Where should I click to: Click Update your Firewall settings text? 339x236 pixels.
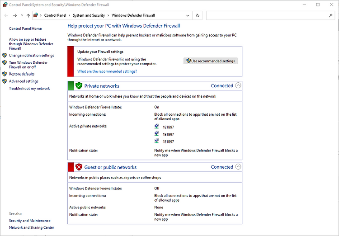pyautogui.click(x=100, y=52)
